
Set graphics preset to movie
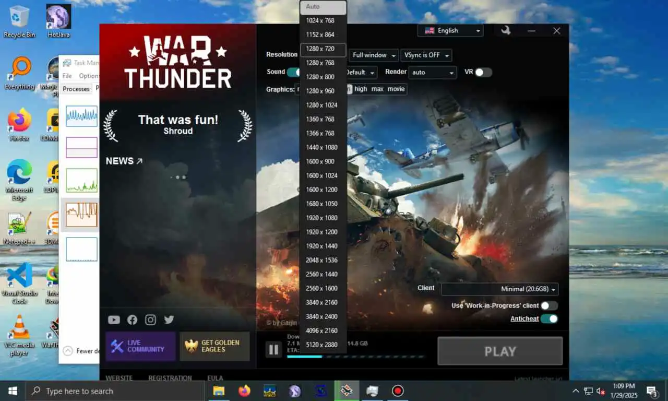[x=396, y=89]
